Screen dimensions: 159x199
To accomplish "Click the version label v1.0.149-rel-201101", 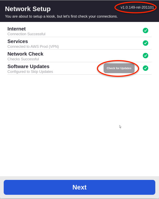I will (x=137, y=8).
